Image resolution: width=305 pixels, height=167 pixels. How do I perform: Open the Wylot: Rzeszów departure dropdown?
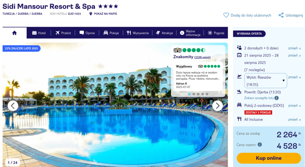coord(265,80)
